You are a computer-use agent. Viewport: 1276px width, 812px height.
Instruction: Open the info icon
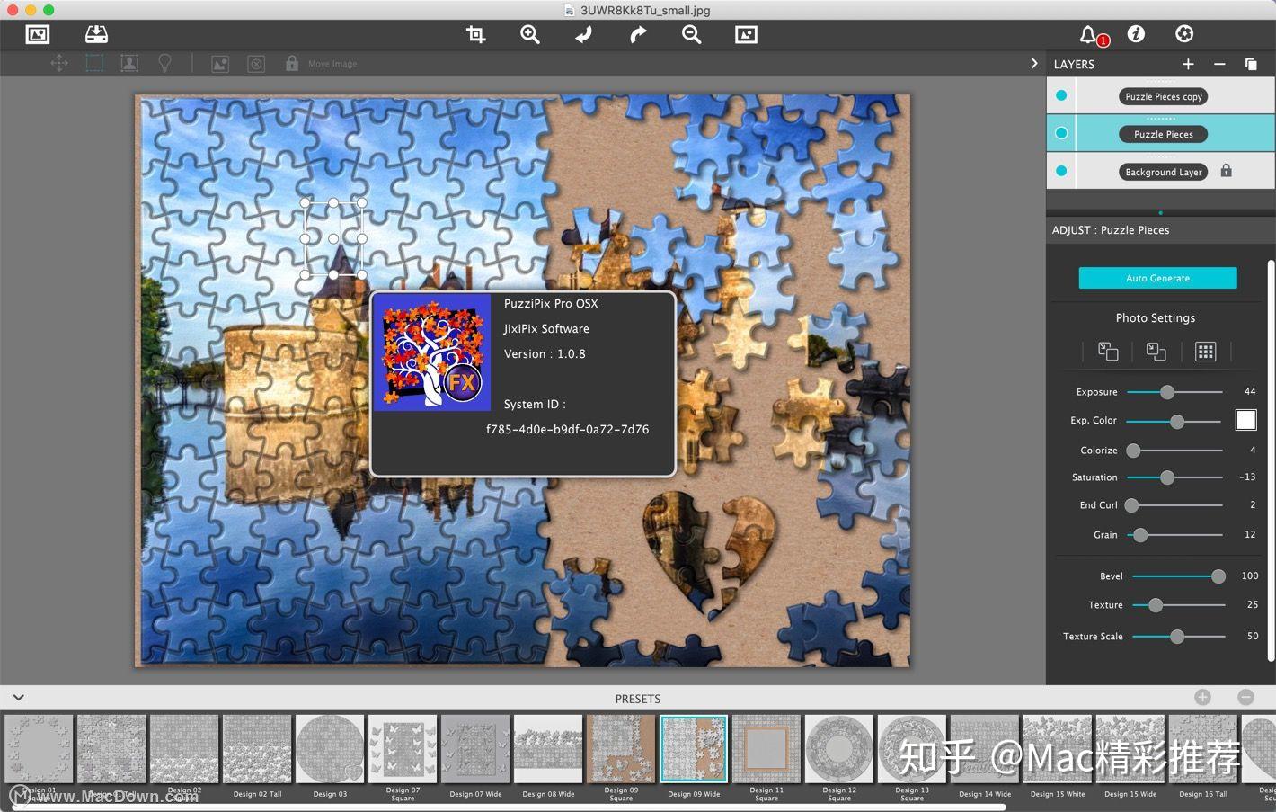pos(1136,34)
